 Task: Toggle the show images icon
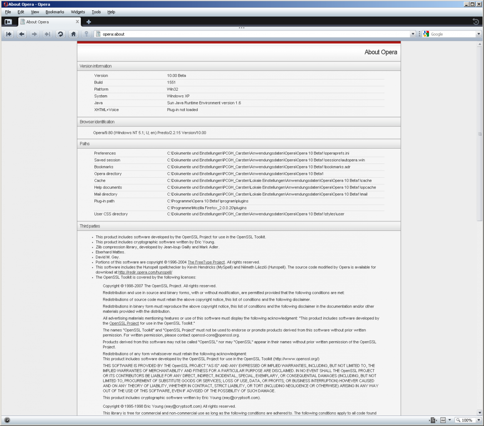click(443, 420)
